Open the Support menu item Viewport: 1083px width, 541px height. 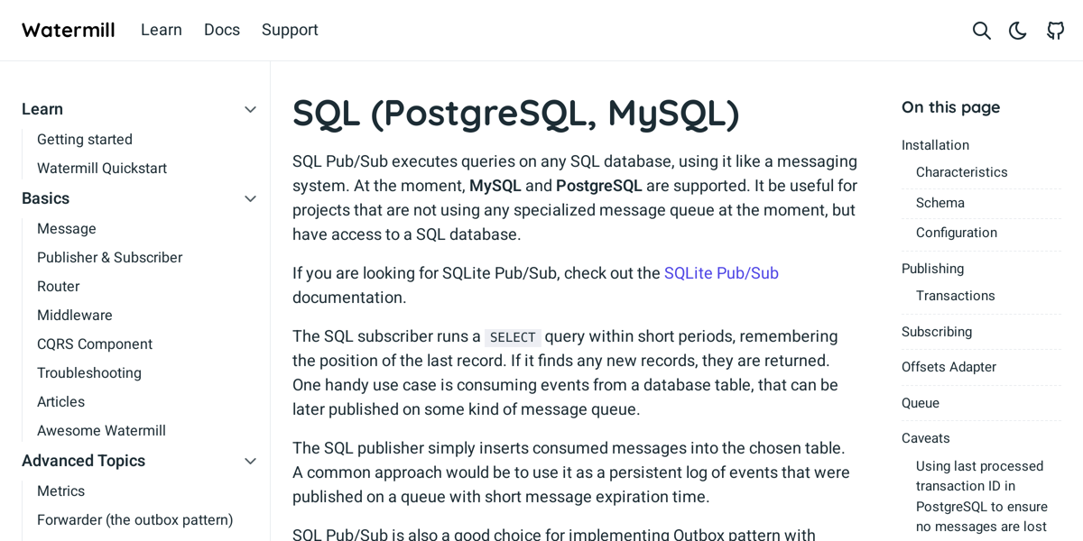tap(290, 30)
